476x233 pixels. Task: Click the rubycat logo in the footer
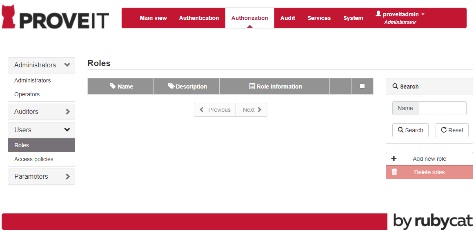pyautogui.click(x=433, y=221)
